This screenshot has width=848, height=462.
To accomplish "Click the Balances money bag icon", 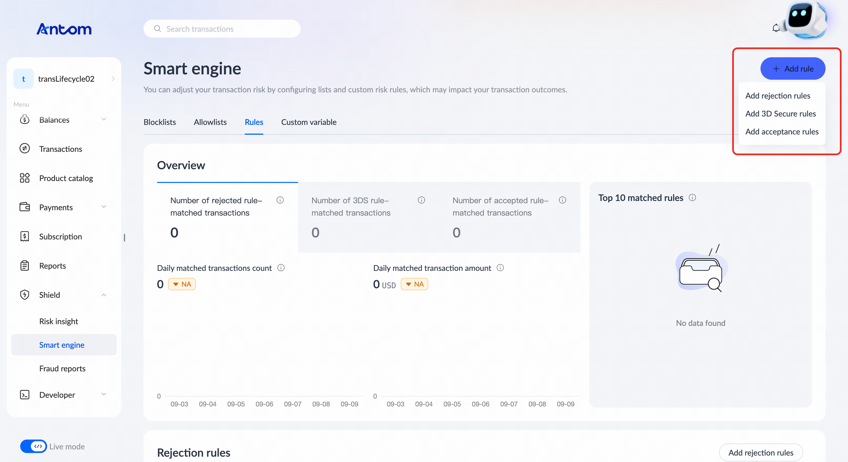I will [25, 119].
